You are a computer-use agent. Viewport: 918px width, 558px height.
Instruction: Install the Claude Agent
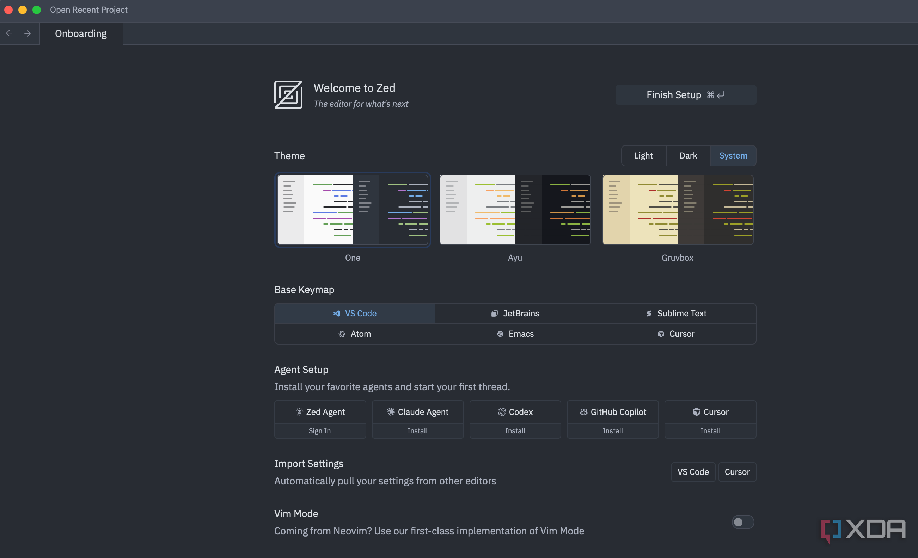[x=417, y=431]
